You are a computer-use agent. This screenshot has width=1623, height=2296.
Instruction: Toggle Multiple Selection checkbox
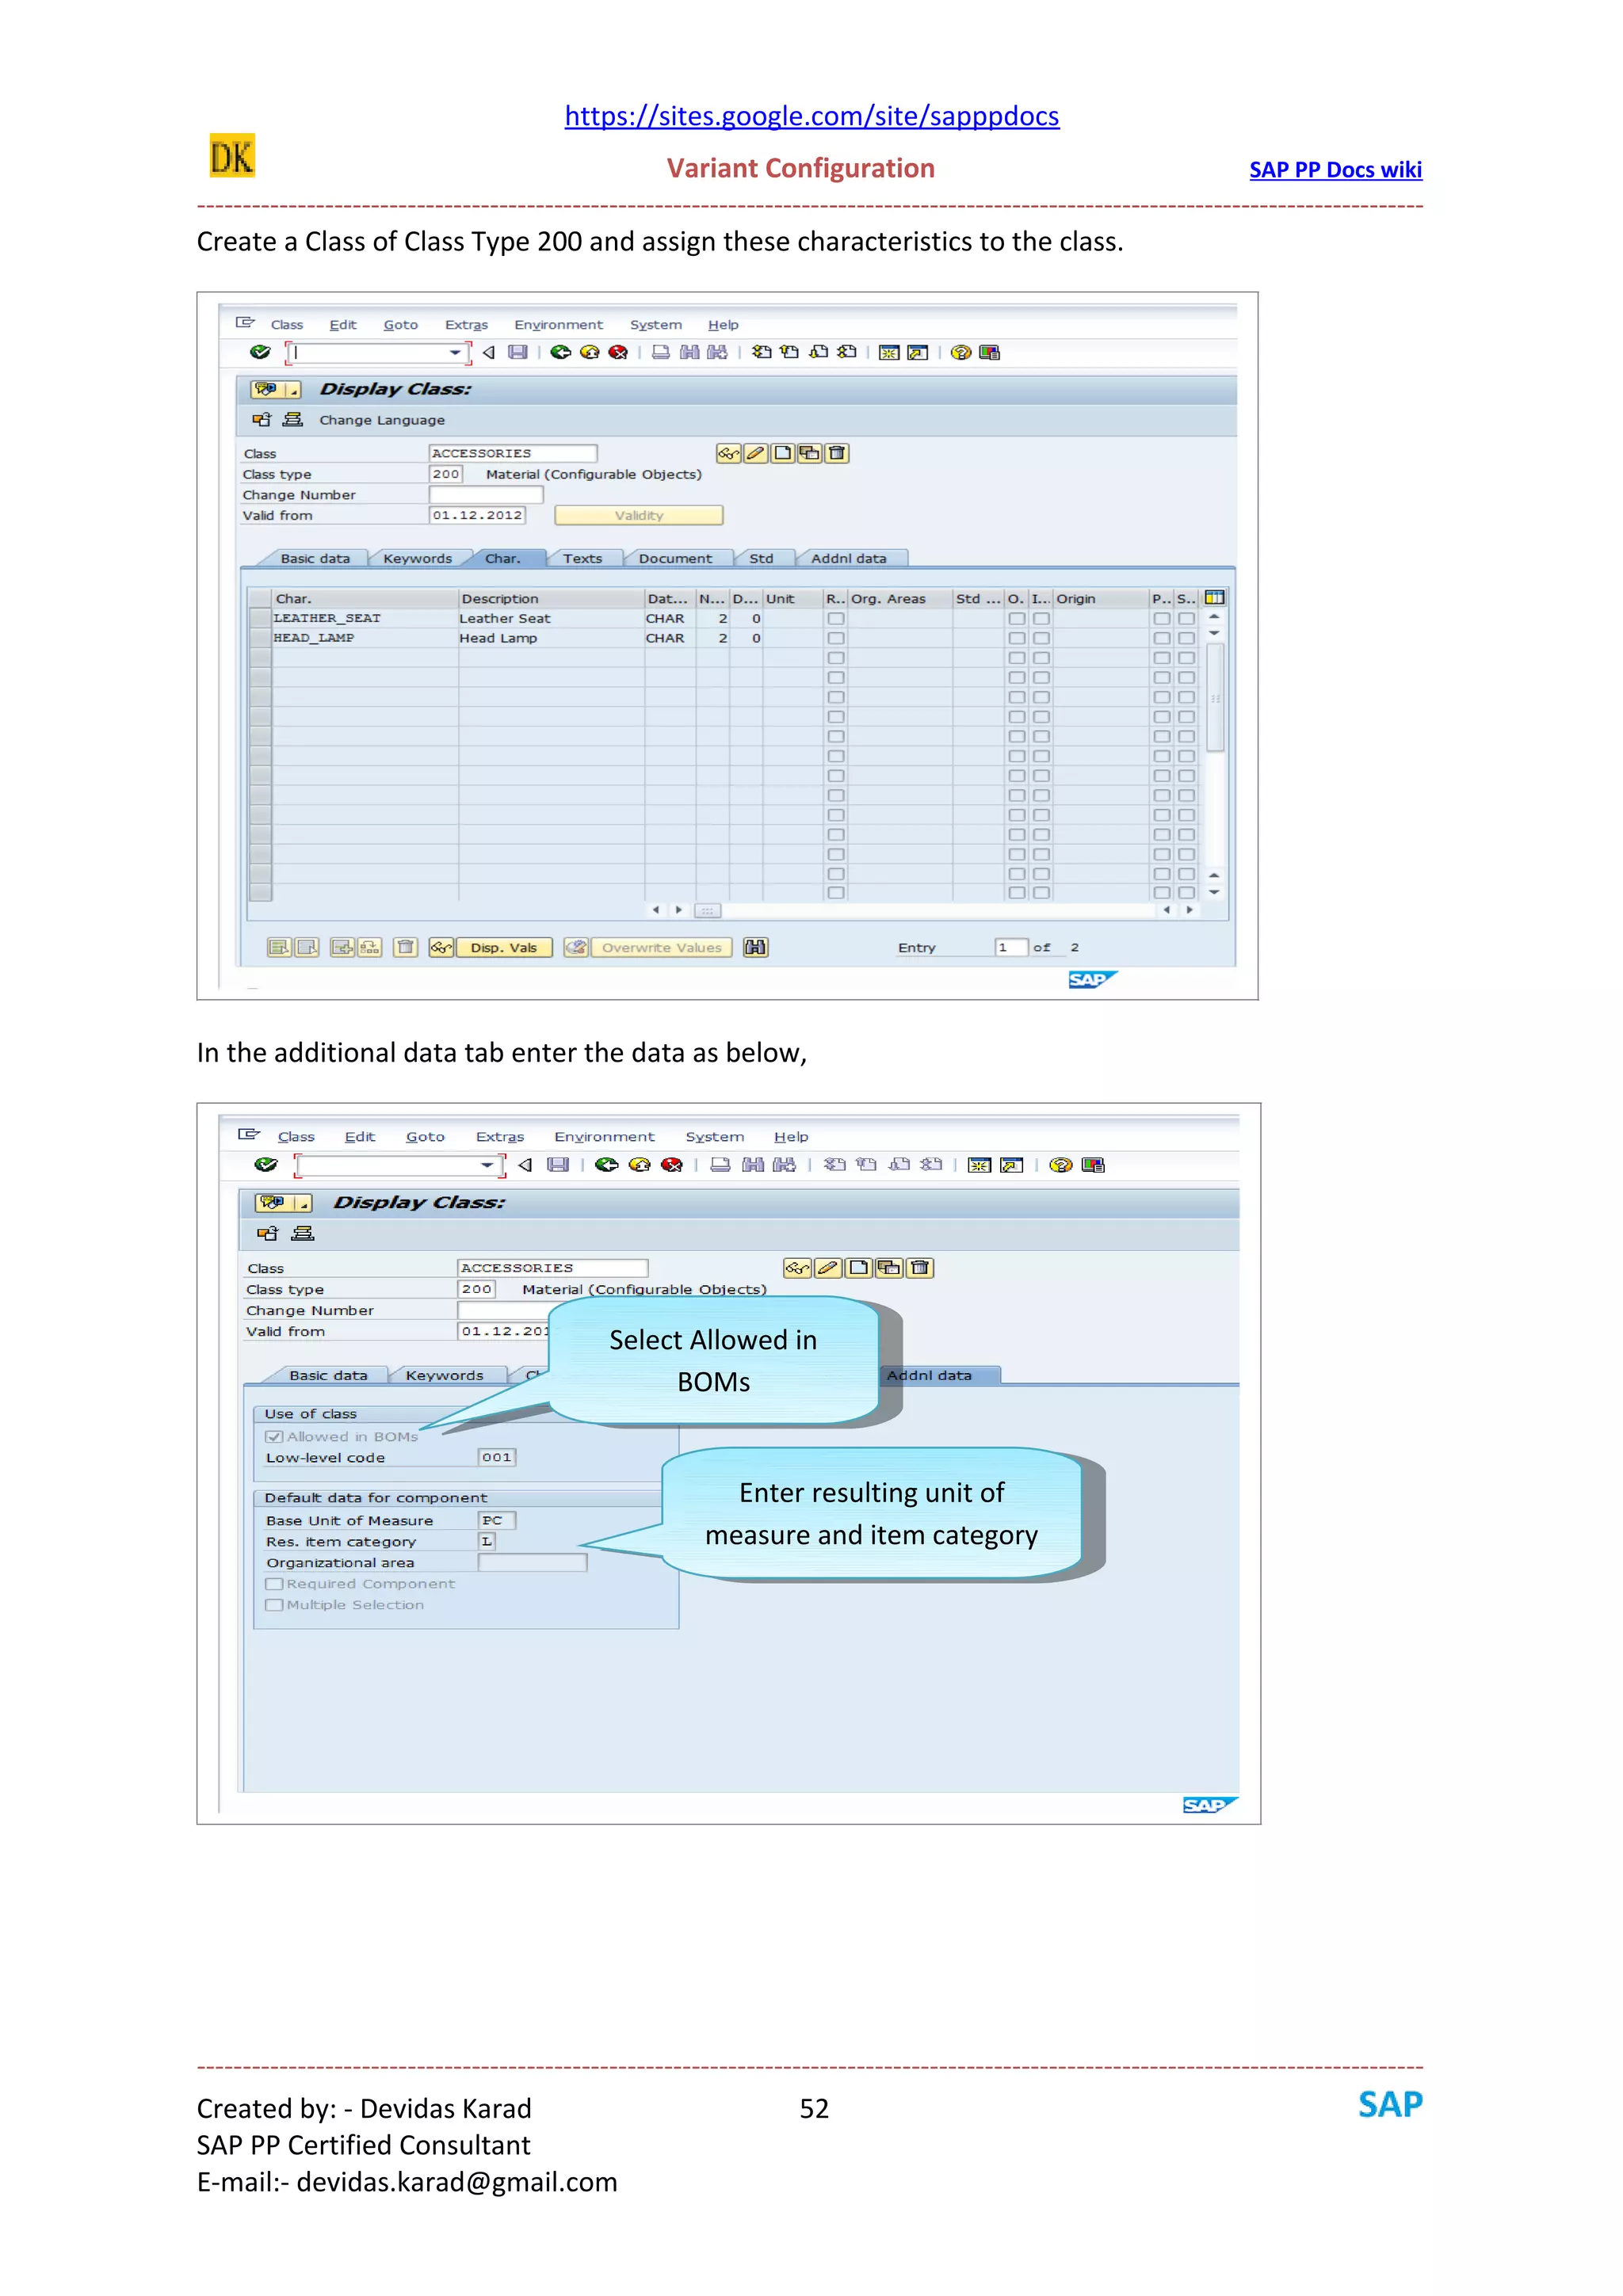(x=274, y=1605)
